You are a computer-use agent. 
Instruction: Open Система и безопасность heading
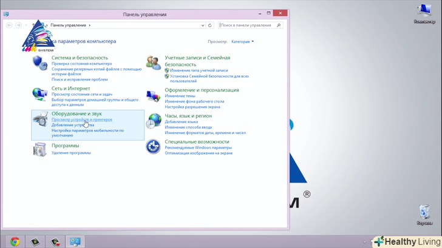(x=80, y=58)
